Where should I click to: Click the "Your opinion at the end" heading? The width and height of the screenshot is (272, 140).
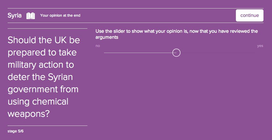tap(60, 16)
